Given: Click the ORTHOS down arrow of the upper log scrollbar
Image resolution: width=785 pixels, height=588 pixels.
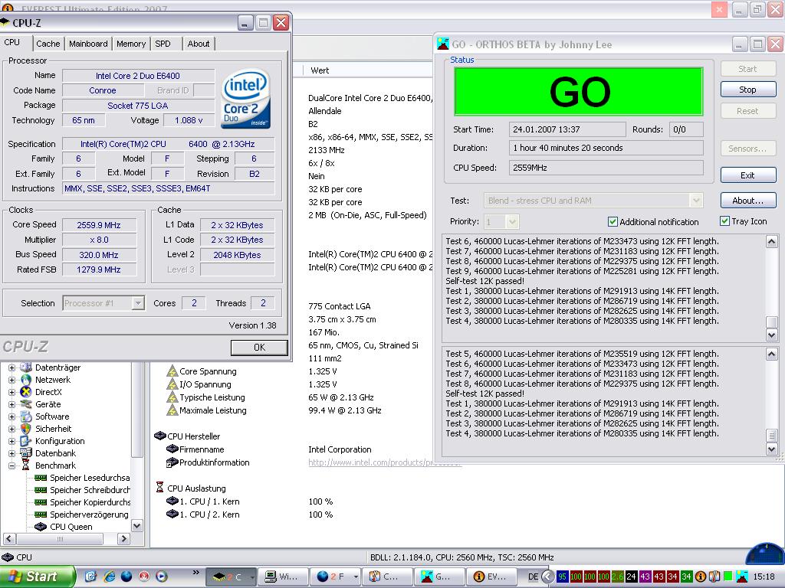Looking at the screenshot, I should pyautogui.click(x=771, y=335).
